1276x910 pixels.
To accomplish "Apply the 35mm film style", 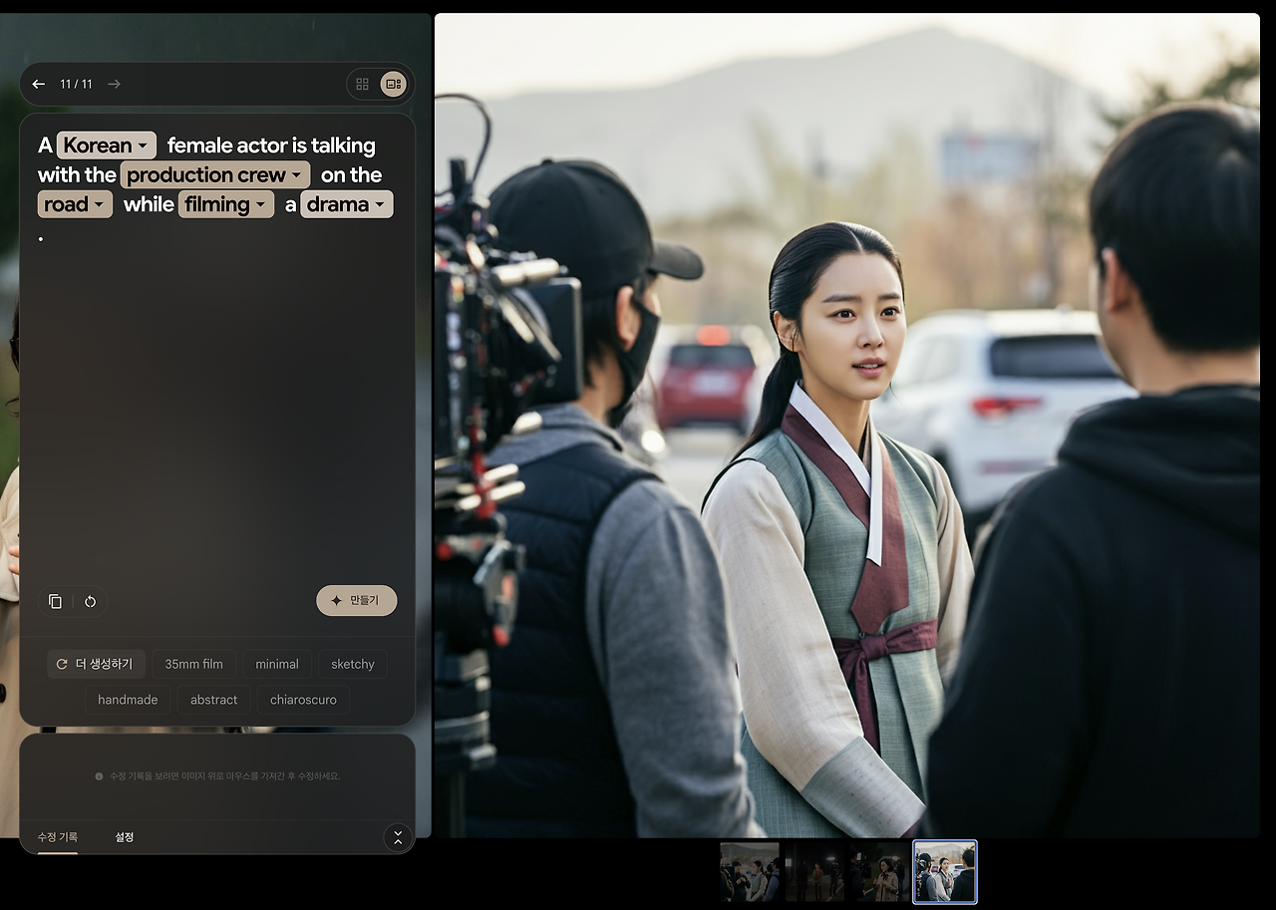I will (x=193, y=664).
